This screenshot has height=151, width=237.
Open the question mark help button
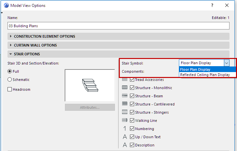[x=212, y=6]
